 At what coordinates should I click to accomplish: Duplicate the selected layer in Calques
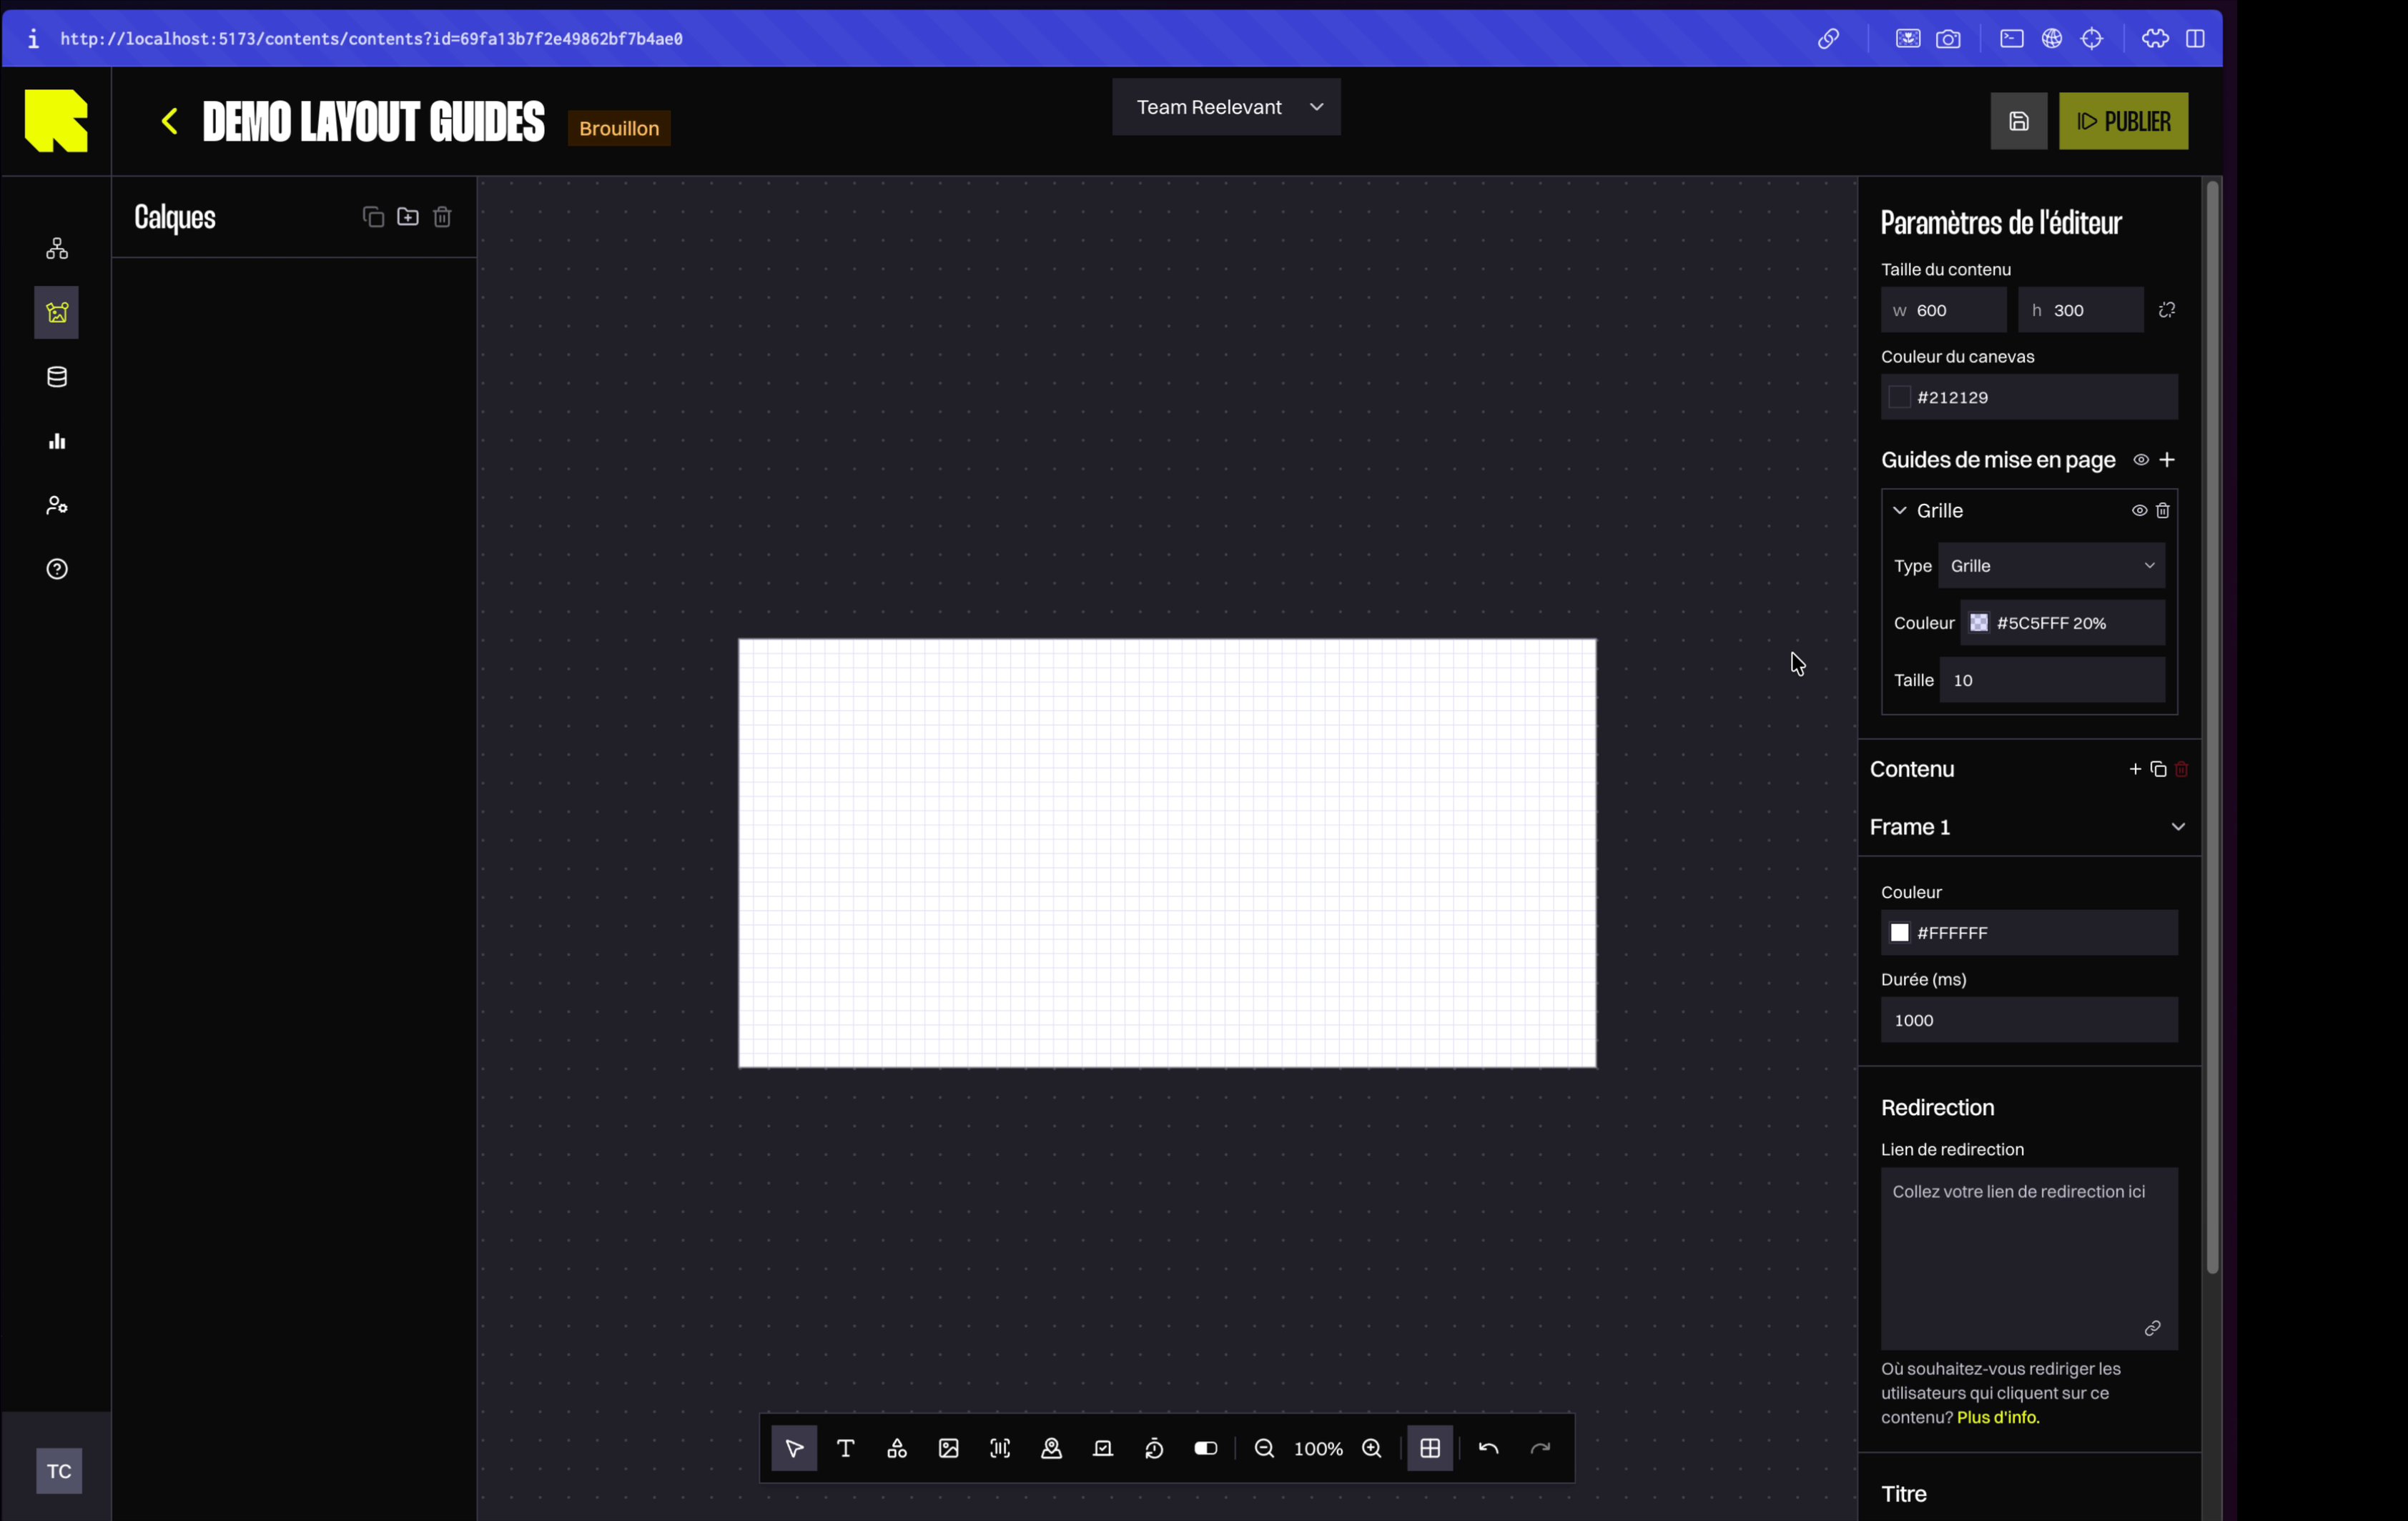[x=373, y=217]
